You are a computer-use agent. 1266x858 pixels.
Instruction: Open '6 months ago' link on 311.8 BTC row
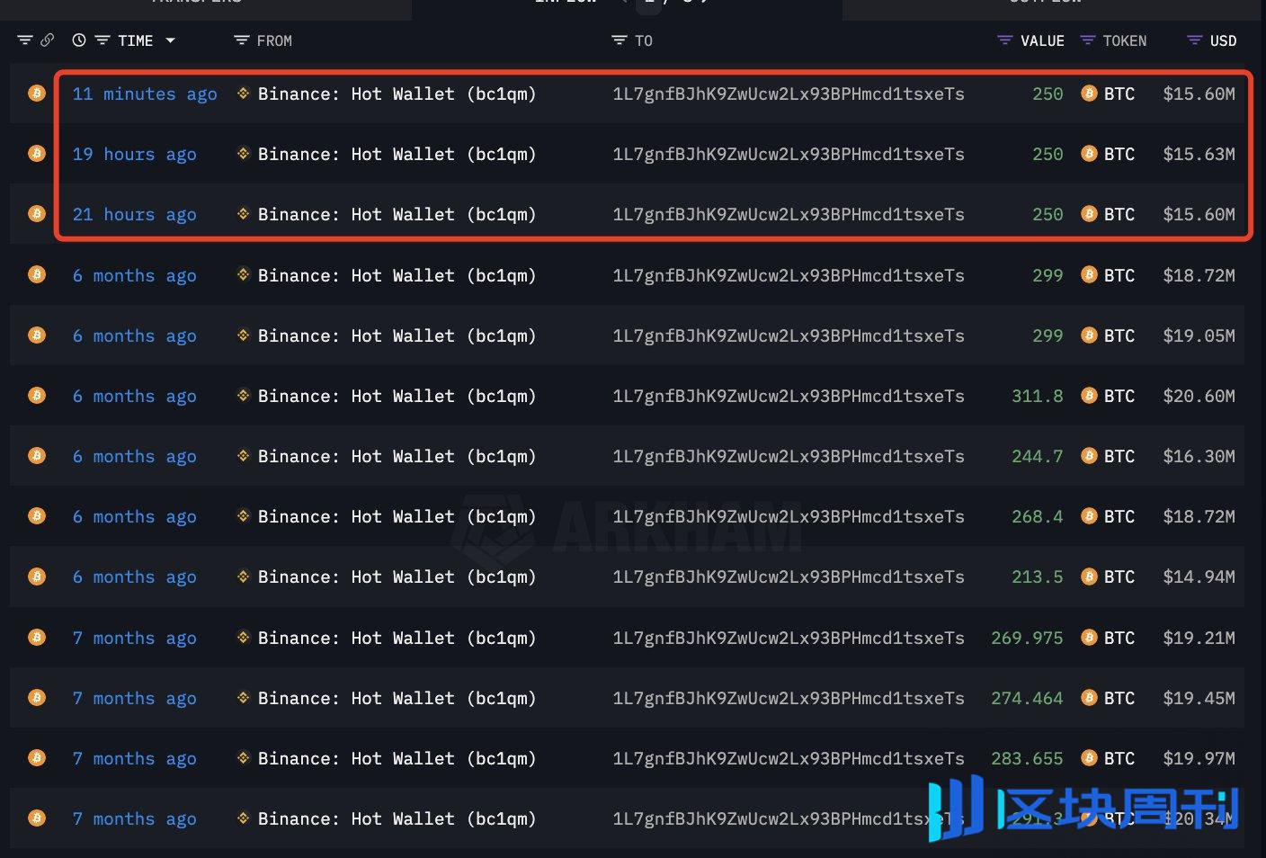[x=135, y=396]
